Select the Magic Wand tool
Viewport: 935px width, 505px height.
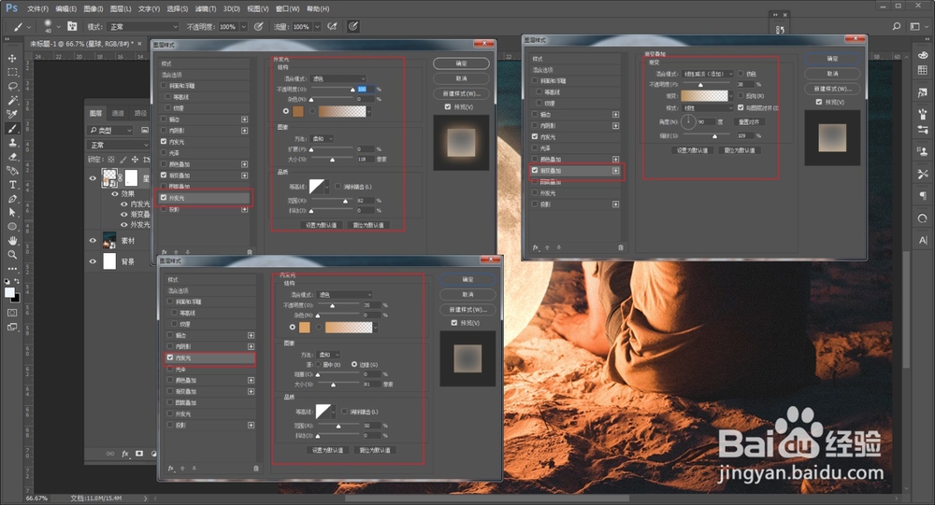[12, 100]
